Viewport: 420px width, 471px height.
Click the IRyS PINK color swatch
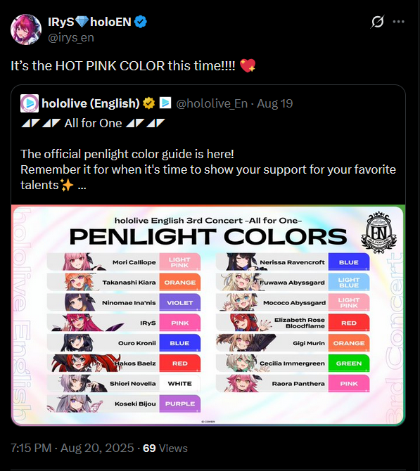click(180, 323)
